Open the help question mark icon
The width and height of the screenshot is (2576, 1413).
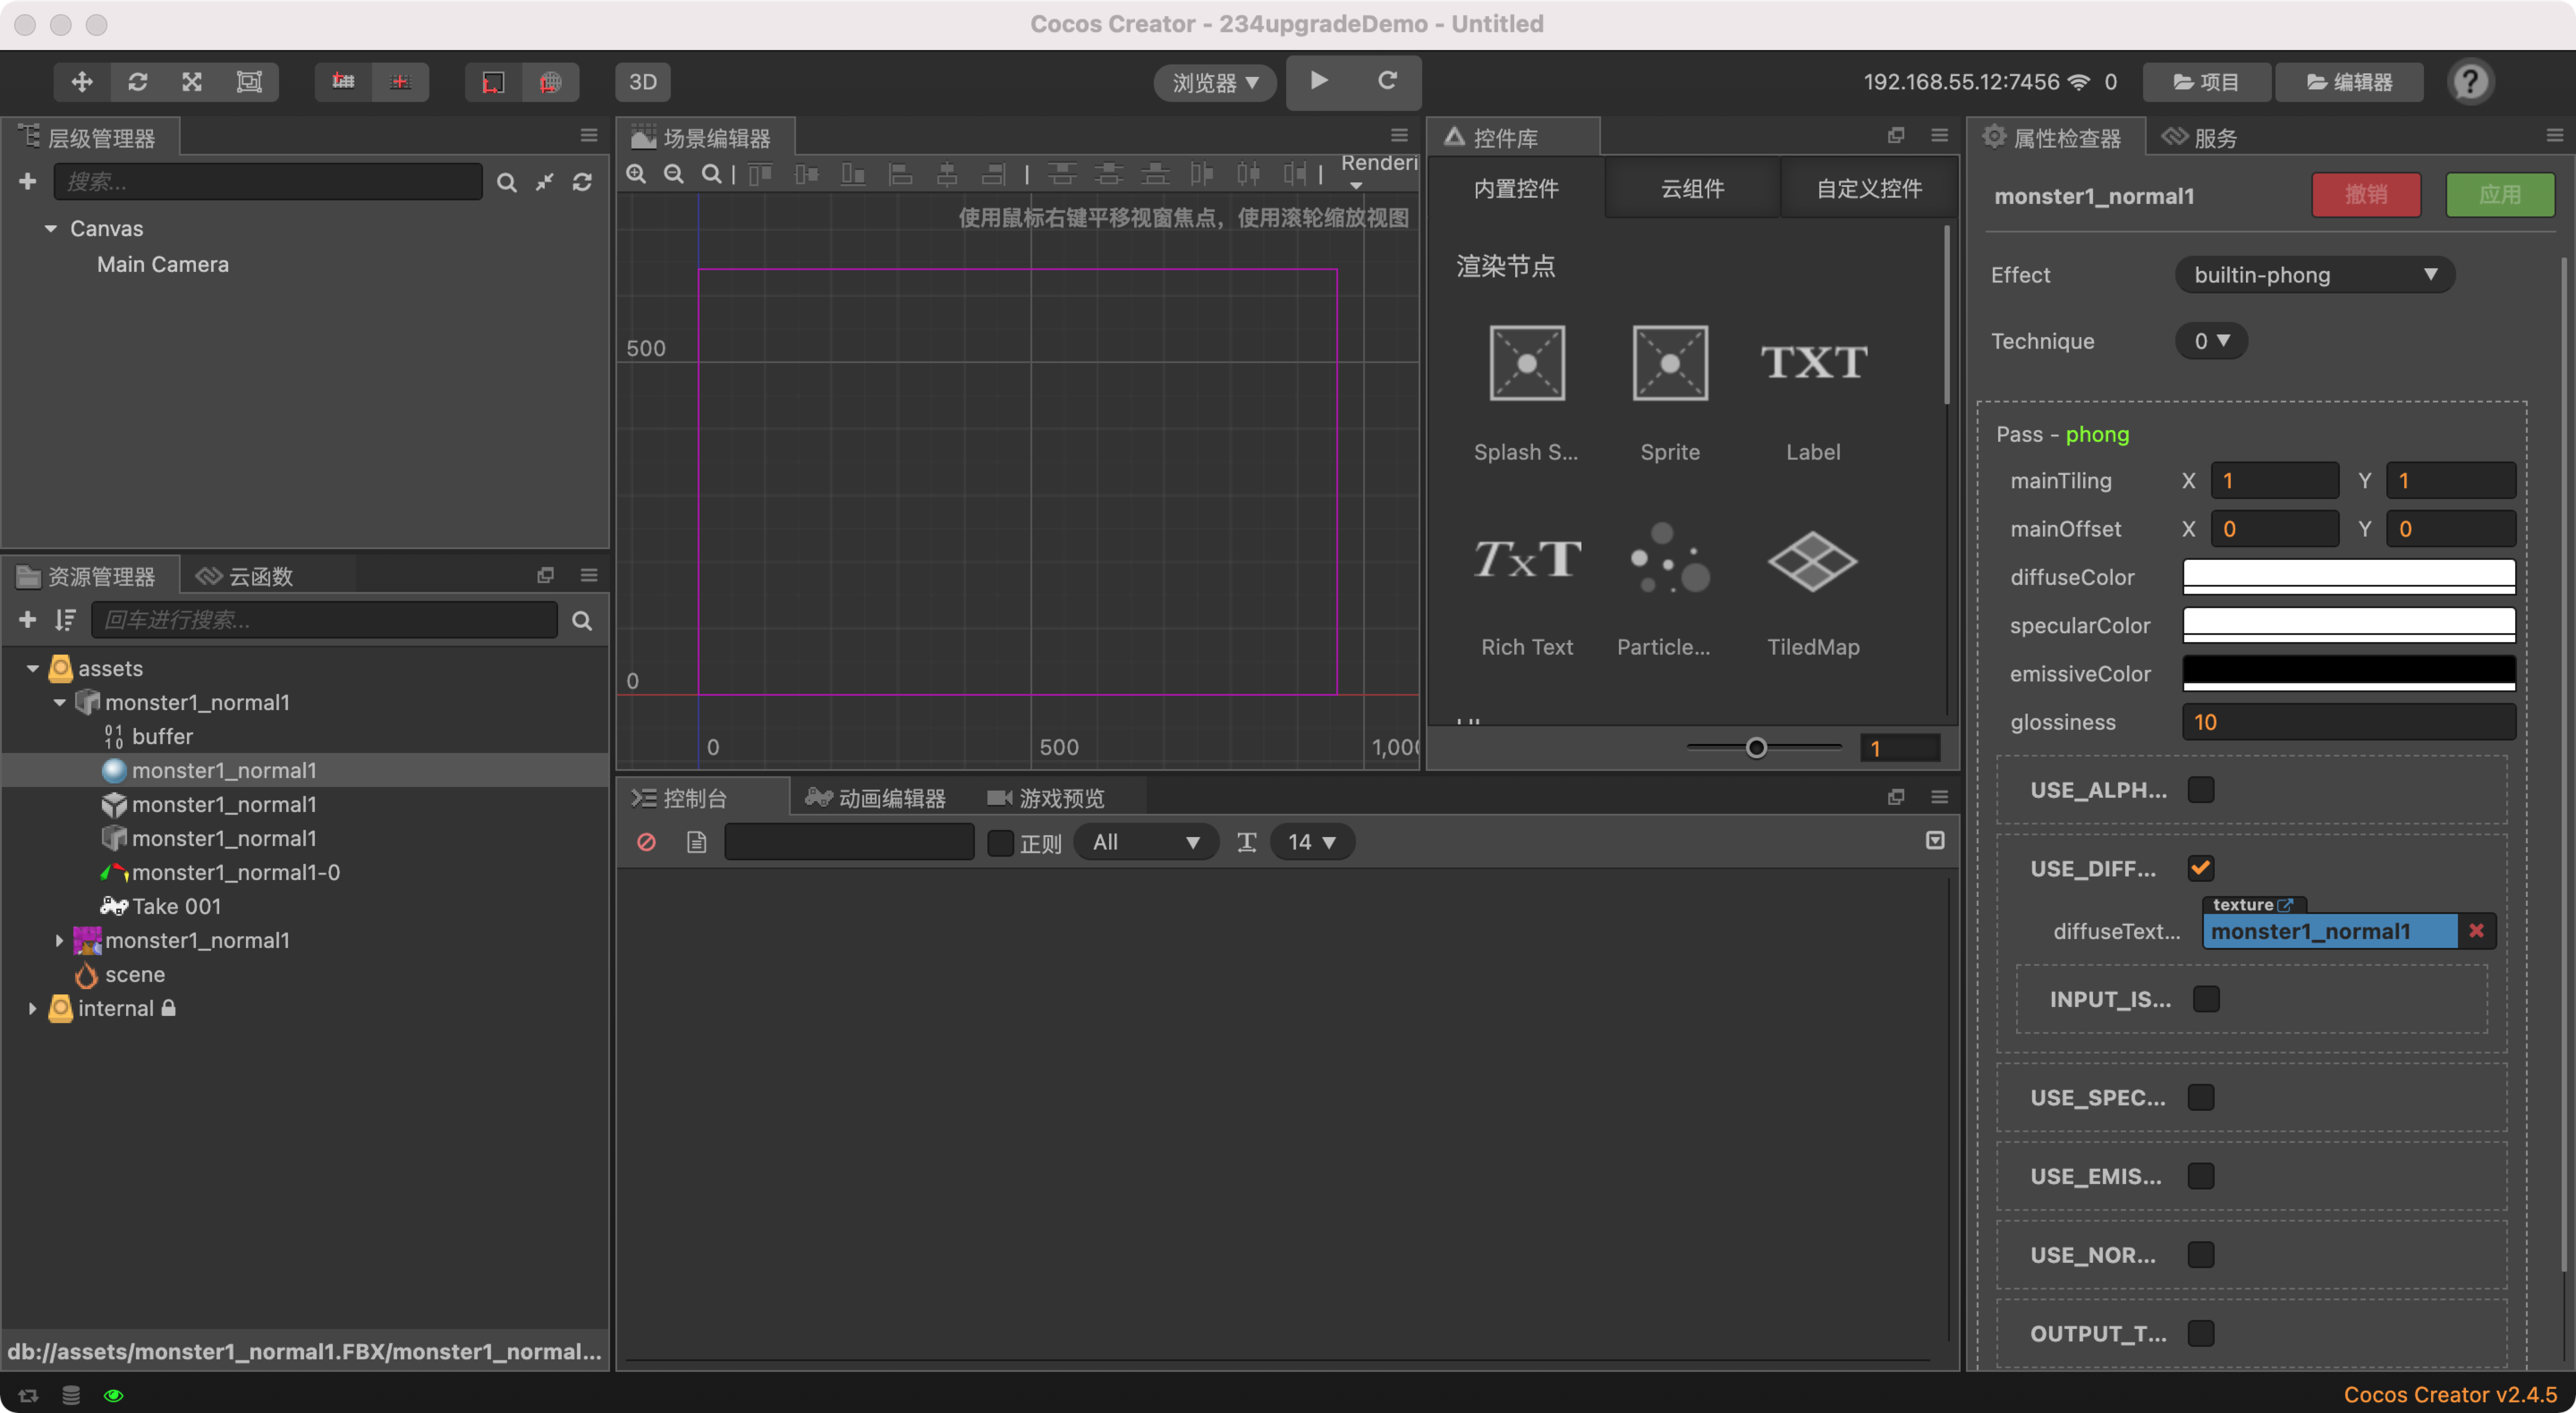(x=2470, y=82)
